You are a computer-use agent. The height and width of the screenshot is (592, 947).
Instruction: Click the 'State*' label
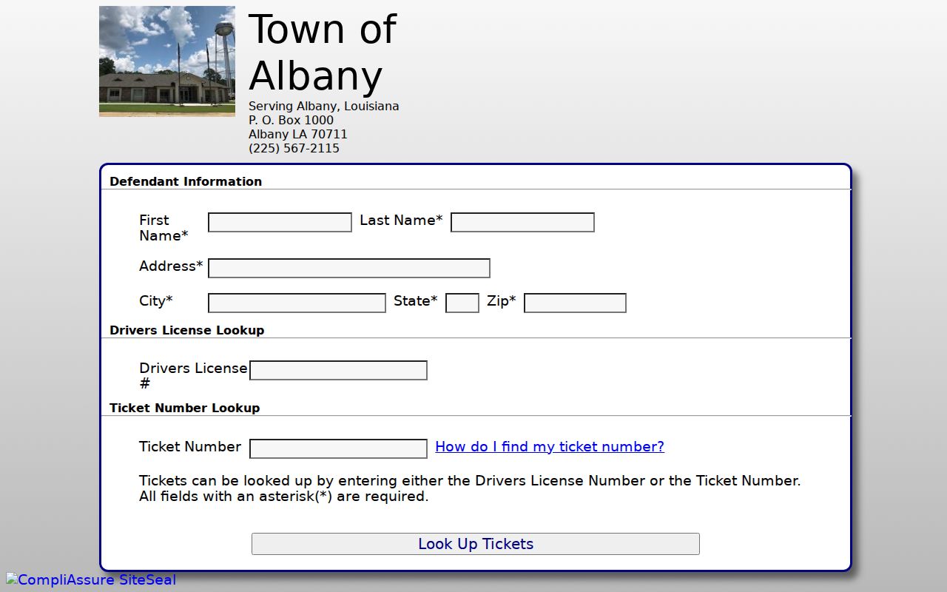click(x=416, y=300)
